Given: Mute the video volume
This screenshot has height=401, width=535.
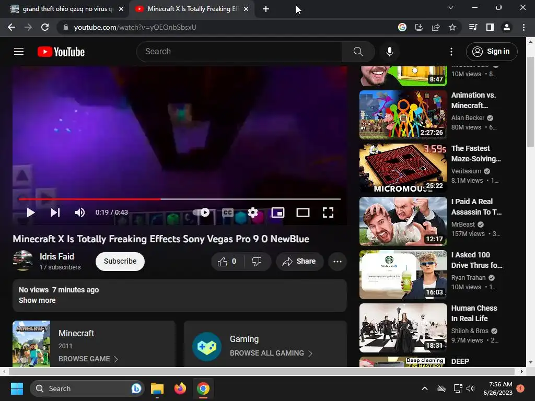Looking at the screenshot, I should [80, 213].
